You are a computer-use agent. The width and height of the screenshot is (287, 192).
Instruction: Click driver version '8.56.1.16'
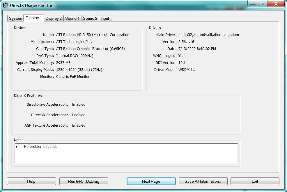click(x=186, y=42)
